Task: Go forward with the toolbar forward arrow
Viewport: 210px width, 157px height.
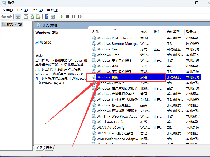Action: [10, 17]
